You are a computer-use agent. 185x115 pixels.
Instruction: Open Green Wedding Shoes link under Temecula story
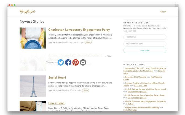(137, 98)
